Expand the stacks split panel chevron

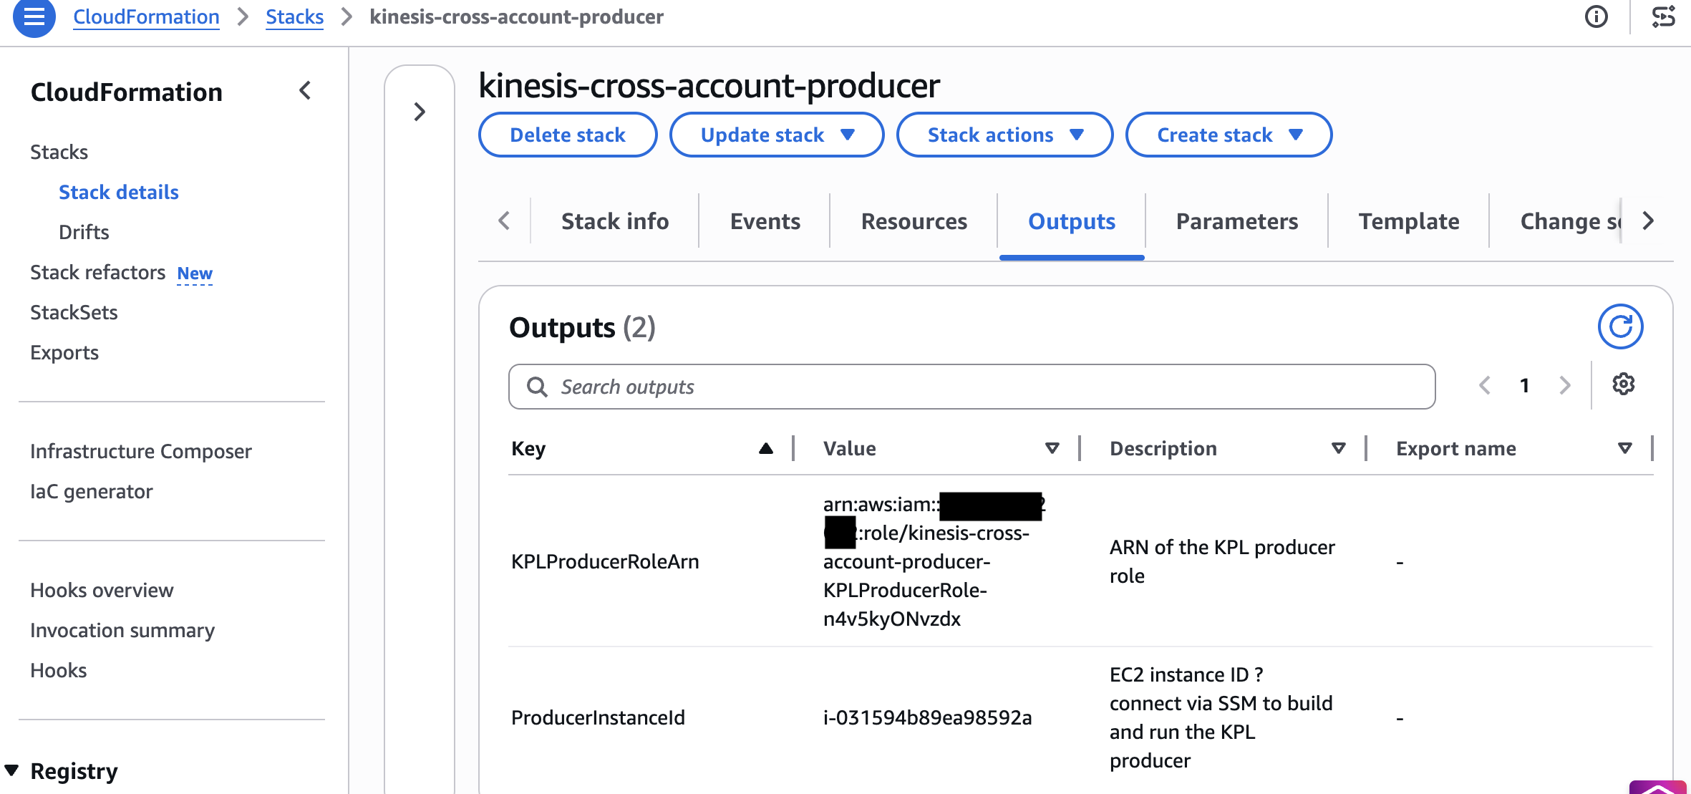tap(420, 112)
